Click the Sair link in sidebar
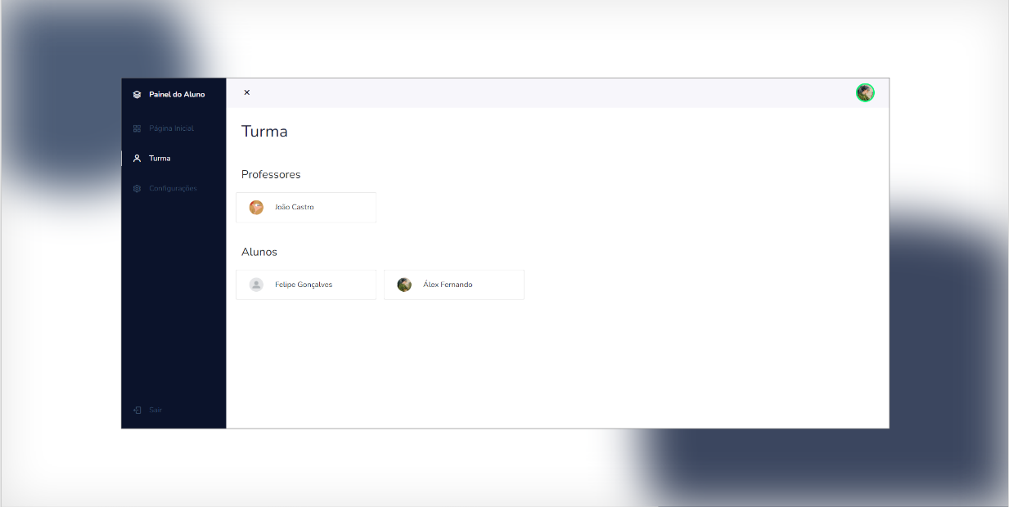The width and height of the screenshot is (1009, 507). (x=155, y=410)
